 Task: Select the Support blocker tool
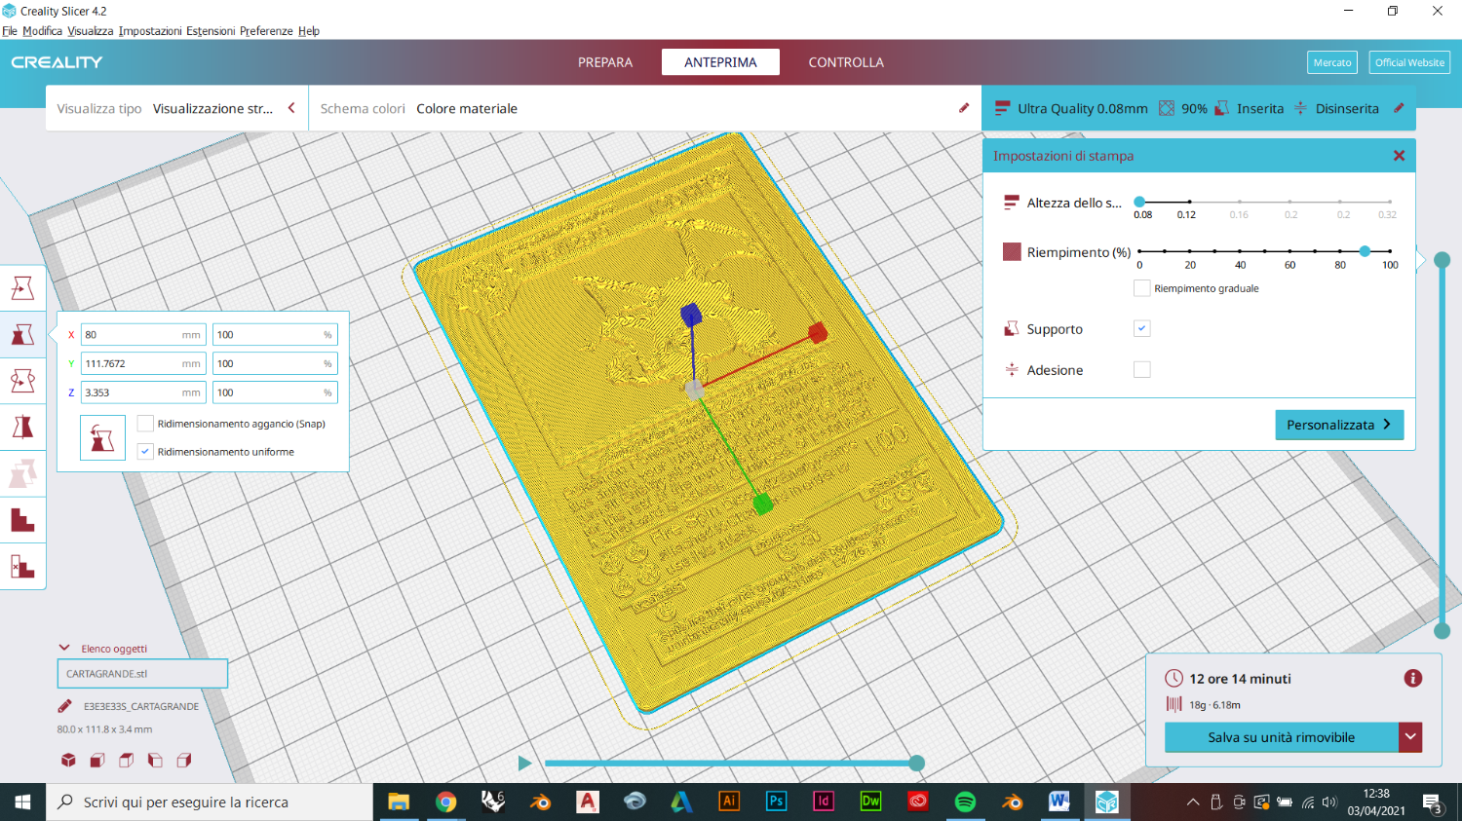click(22, 567)
